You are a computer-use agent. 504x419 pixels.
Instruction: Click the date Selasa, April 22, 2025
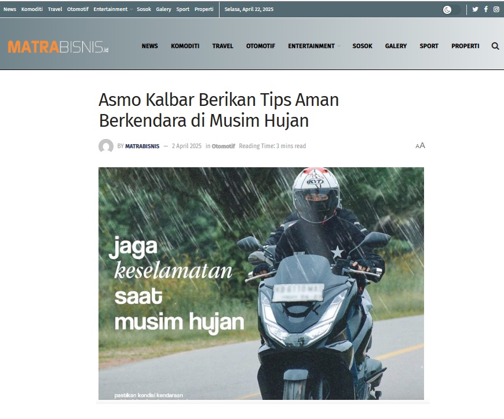pos(249,9)
